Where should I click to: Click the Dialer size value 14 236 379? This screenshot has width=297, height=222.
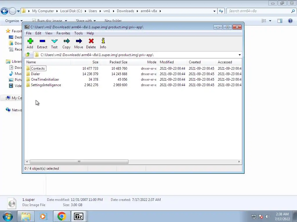[90, 74]
